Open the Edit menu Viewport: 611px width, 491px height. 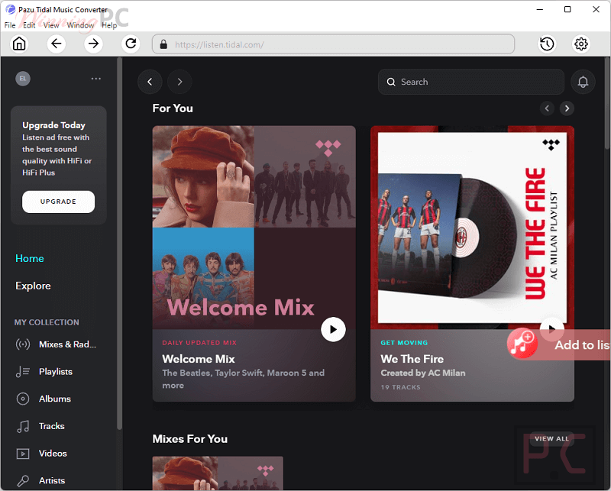tap(29, 25)
